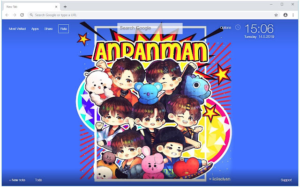Select the New Tab browser tab
300x187 pixels.
click(x=31, y=7)
